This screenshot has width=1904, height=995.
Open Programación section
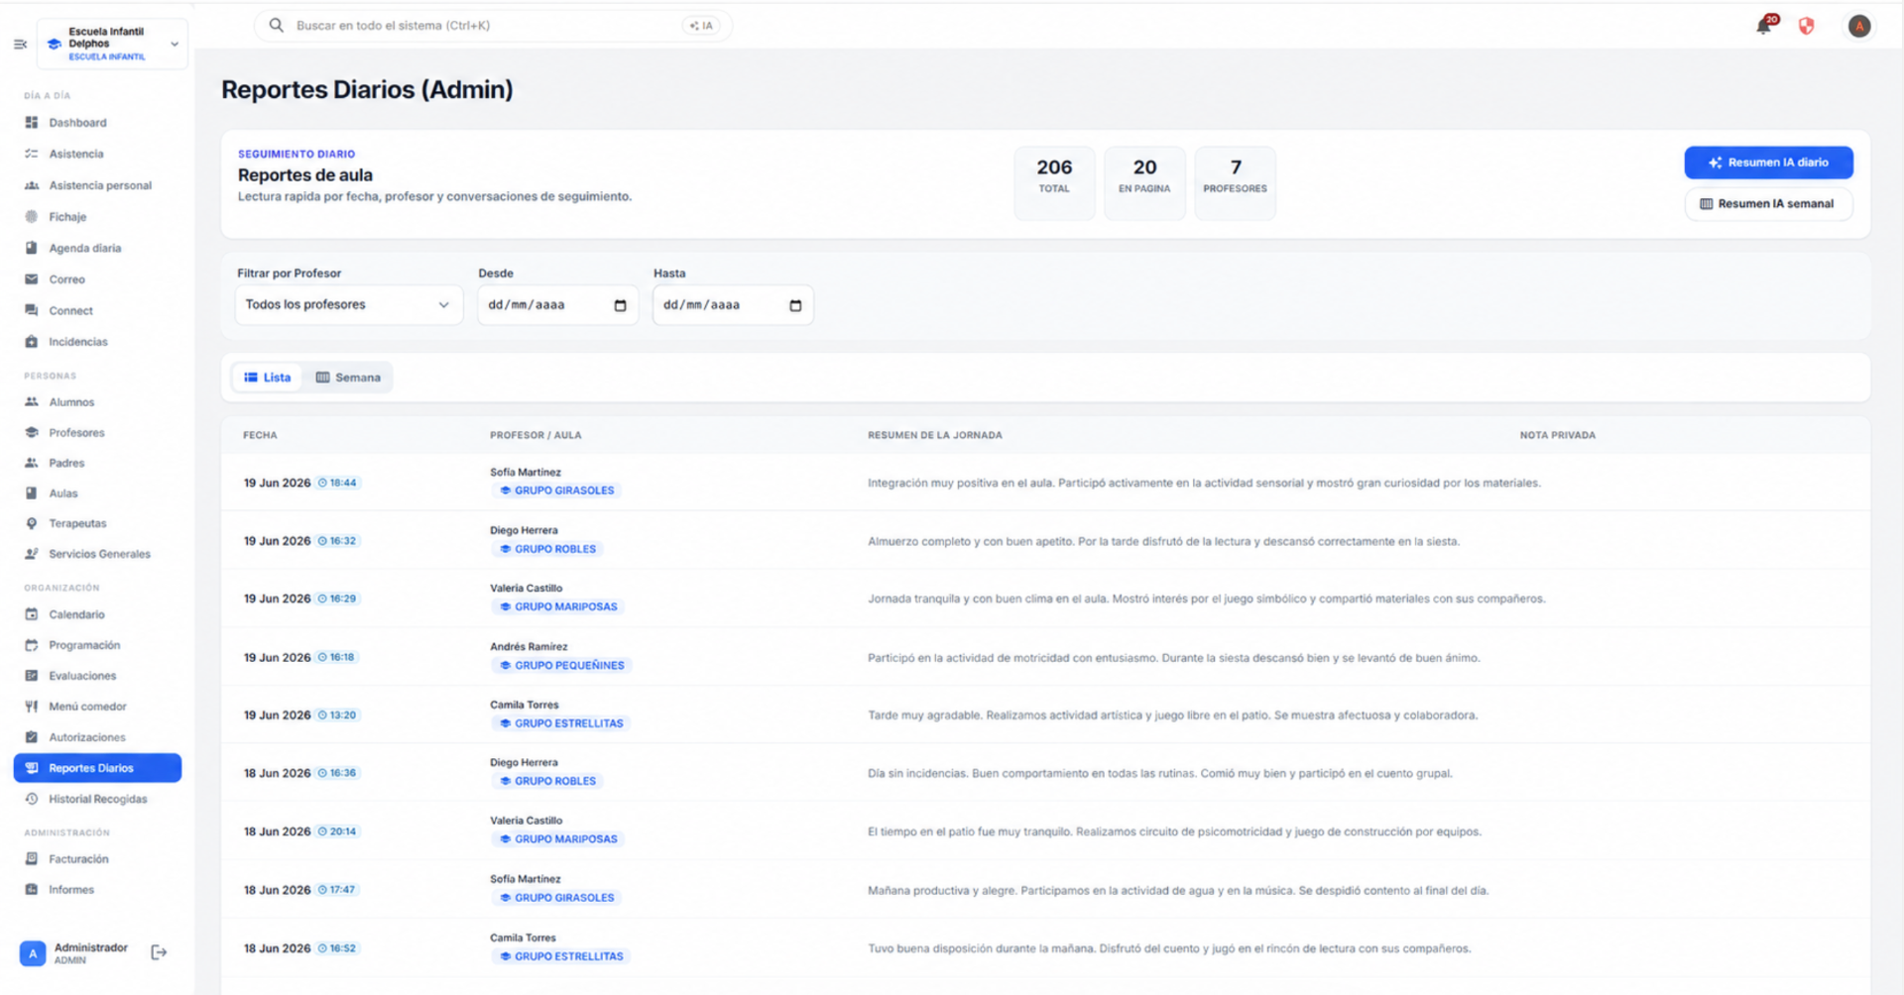pos(97,645)
